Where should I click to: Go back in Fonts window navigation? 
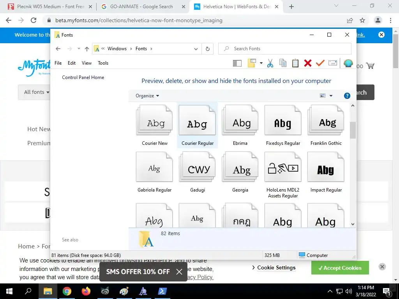coord(58,49)
